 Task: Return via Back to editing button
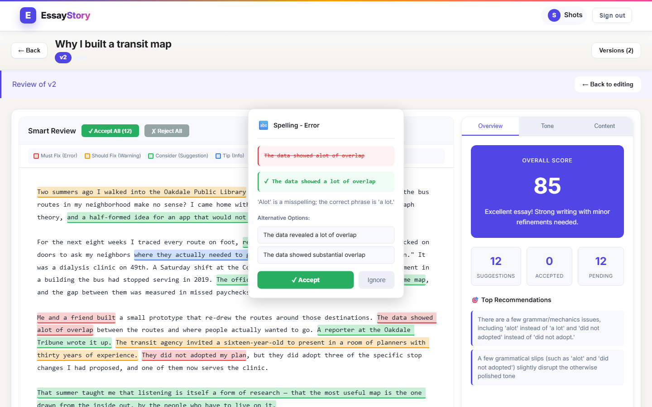pos(608,84)
